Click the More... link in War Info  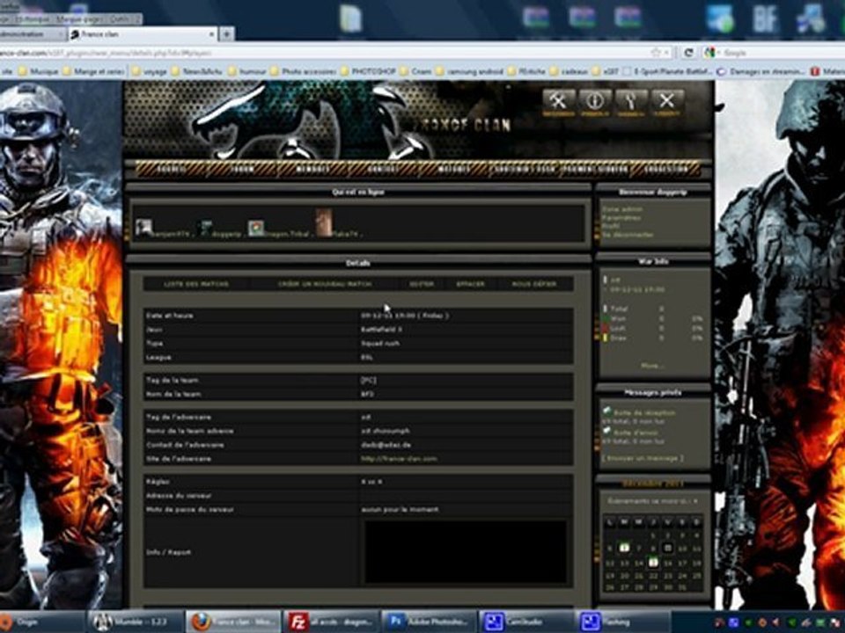click(651, 366)
